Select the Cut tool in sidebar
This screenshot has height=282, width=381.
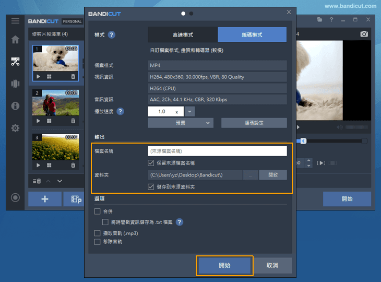[15, 62]
